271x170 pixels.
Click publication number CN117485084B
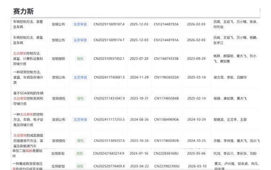tap(167, 98)
